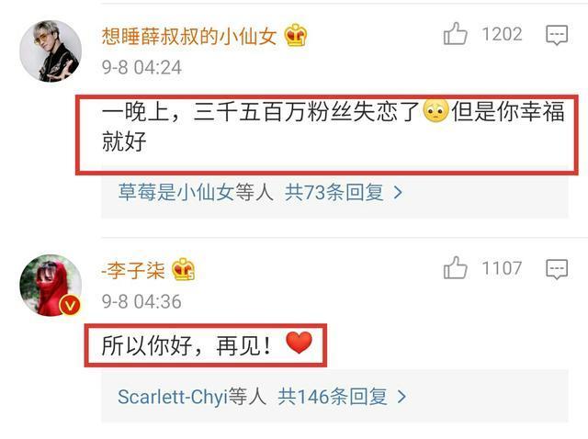Open username 想睡薛叔叔的小仙女

[189, 37]
